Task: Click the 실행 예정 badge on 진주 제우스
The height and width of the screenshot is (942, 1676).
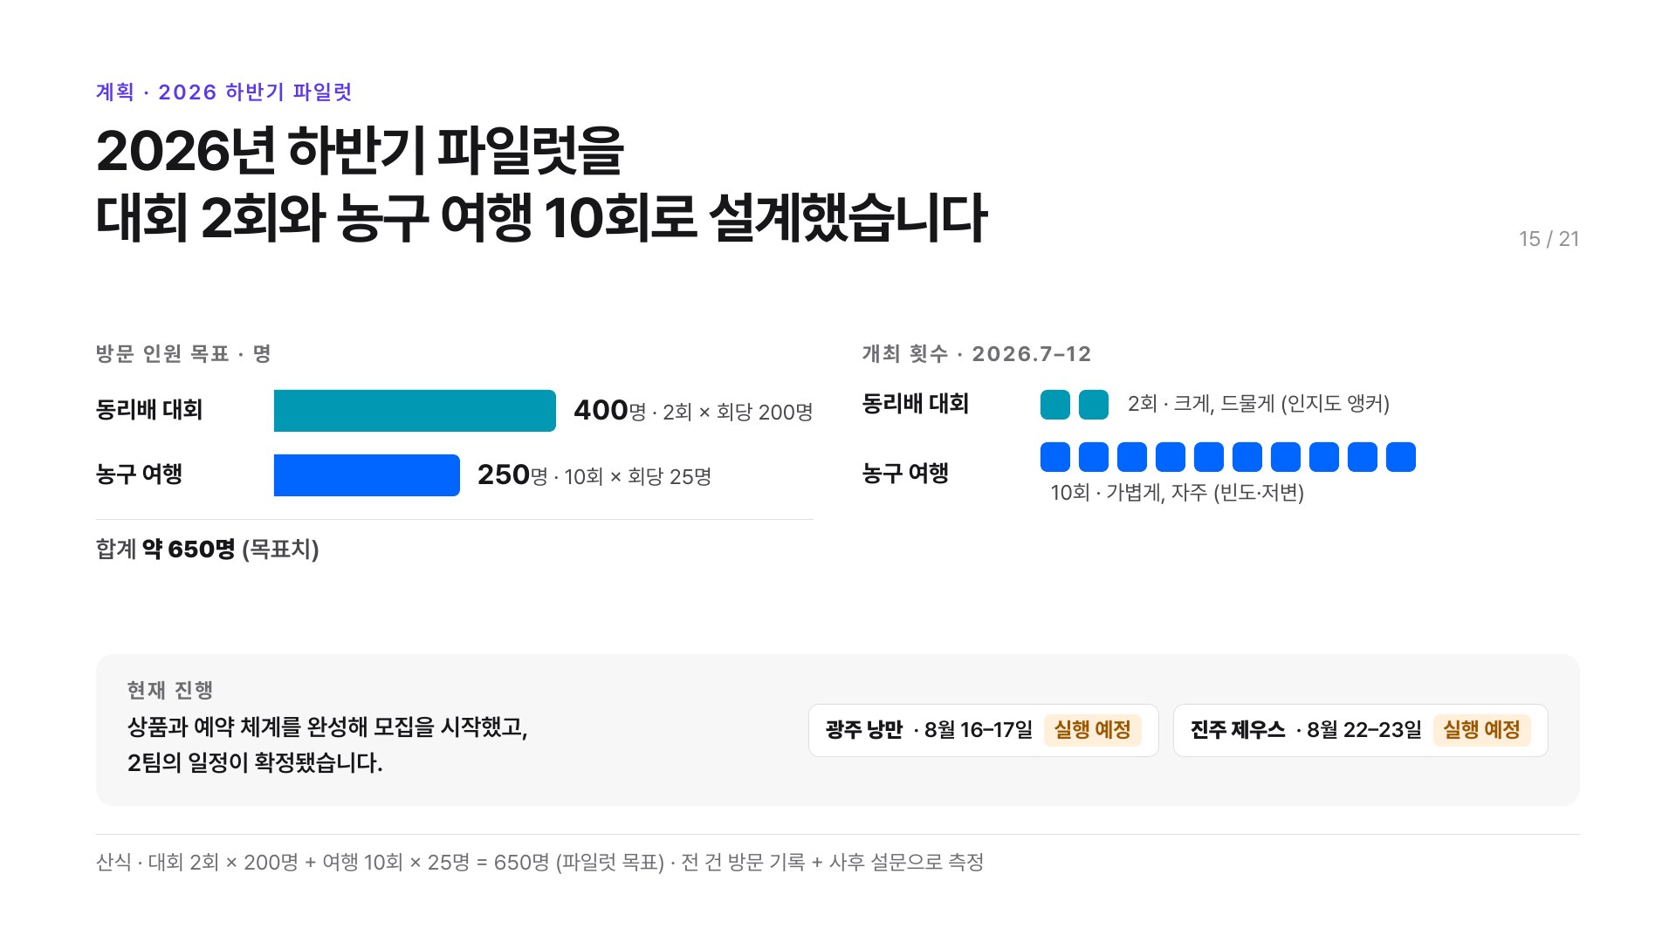Action: tap(1481, 730)
